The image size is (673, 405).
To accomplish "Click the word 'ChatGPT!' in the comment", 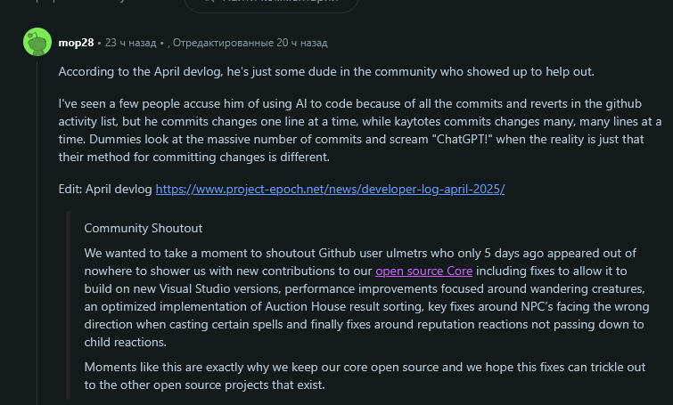I will click(x=462, y=139).
